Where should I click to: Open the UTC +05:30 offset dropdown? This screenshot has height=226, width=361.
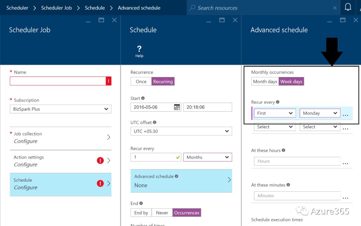181,131
